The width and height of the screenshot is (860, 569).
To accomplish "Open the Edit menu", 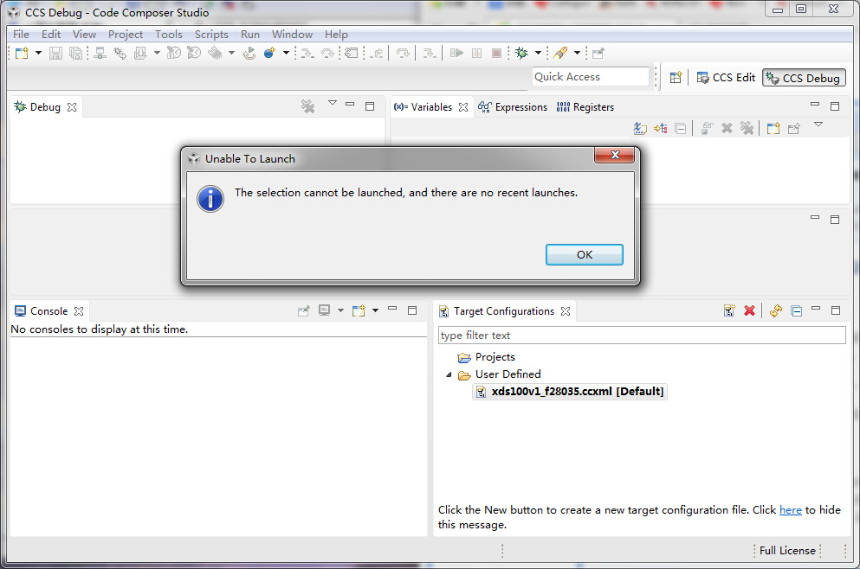I will (51, 34).
